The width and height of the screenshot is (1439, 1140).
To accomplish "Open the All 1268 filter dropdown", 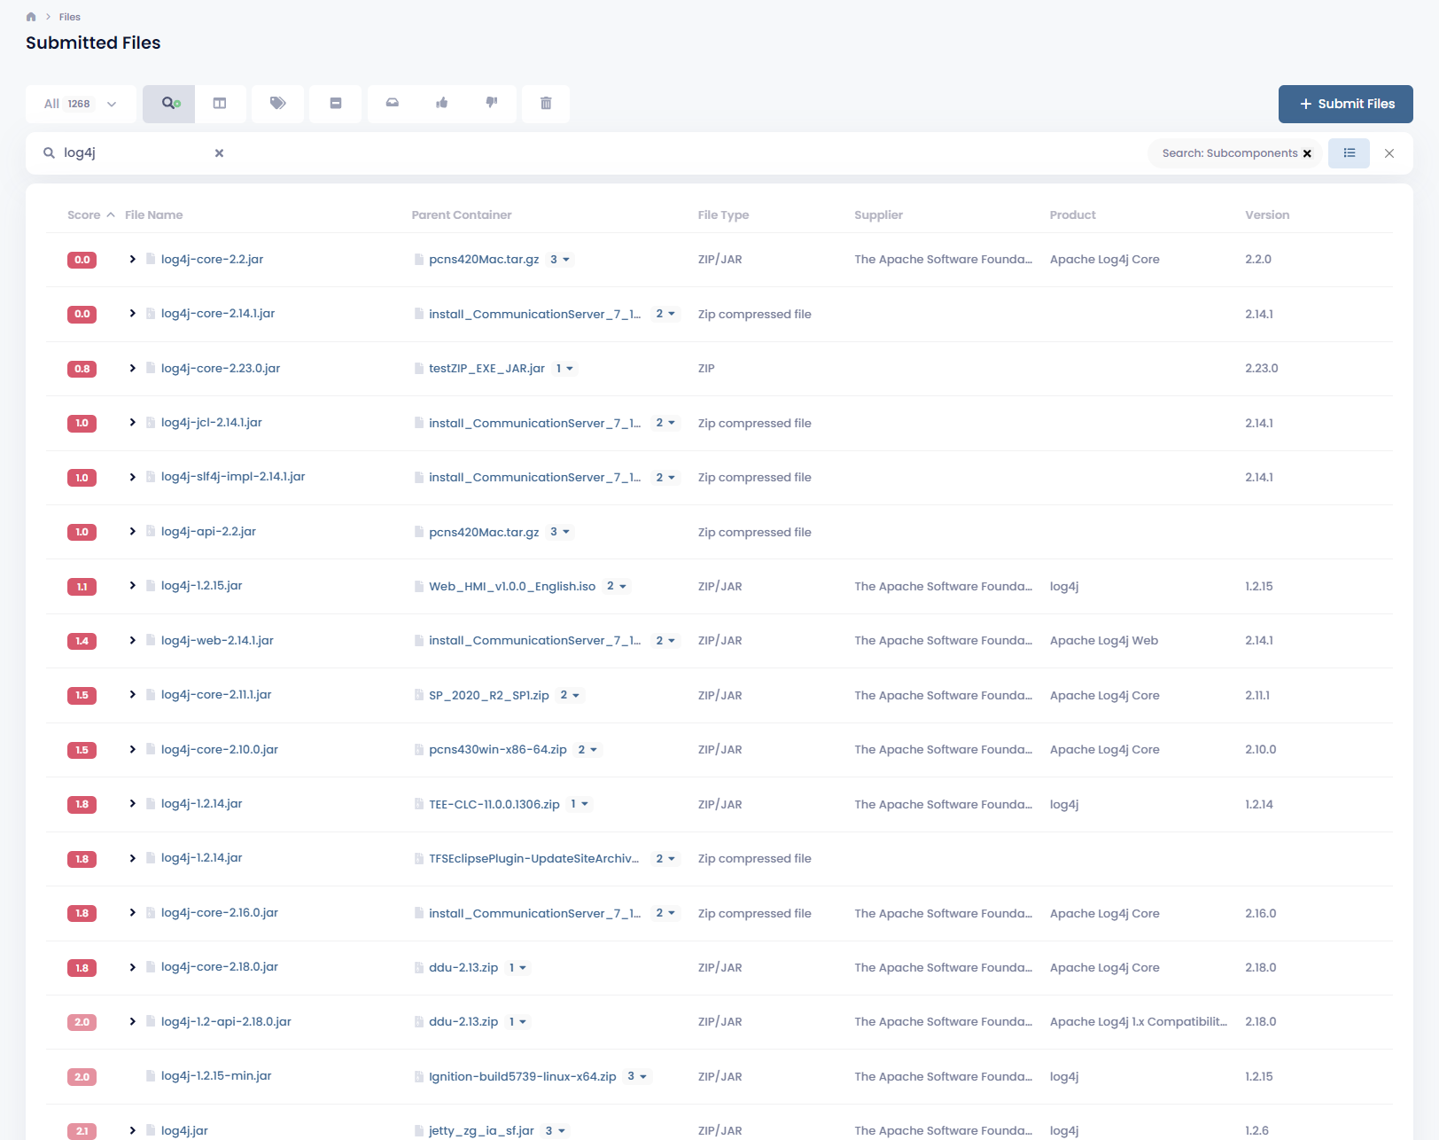I will pos(81,104).
